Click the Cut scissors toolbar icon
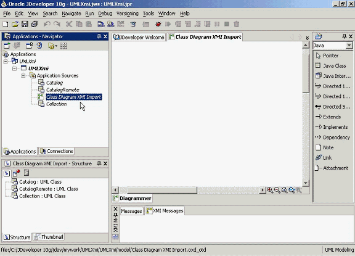 point(69,24)
